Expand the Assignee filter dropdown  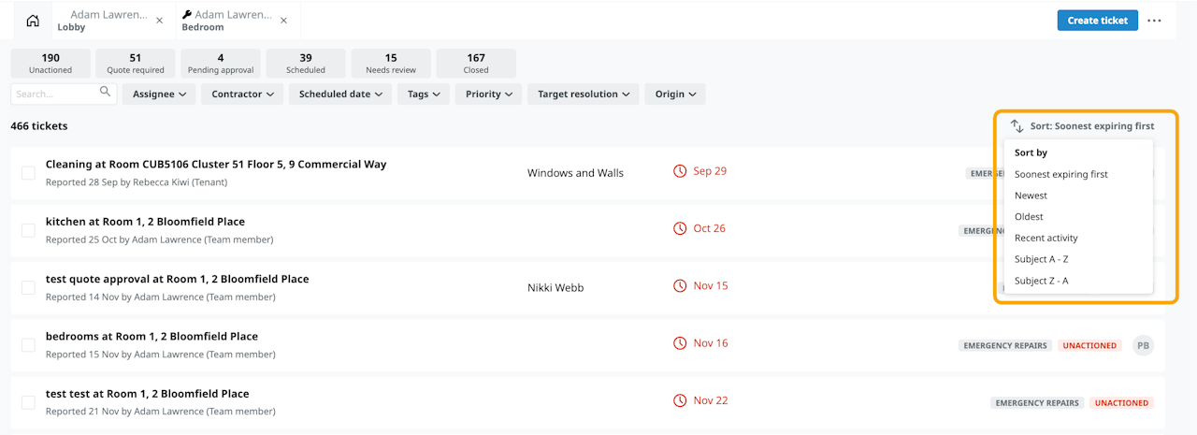pyautogui.click(x=159, y=94)
